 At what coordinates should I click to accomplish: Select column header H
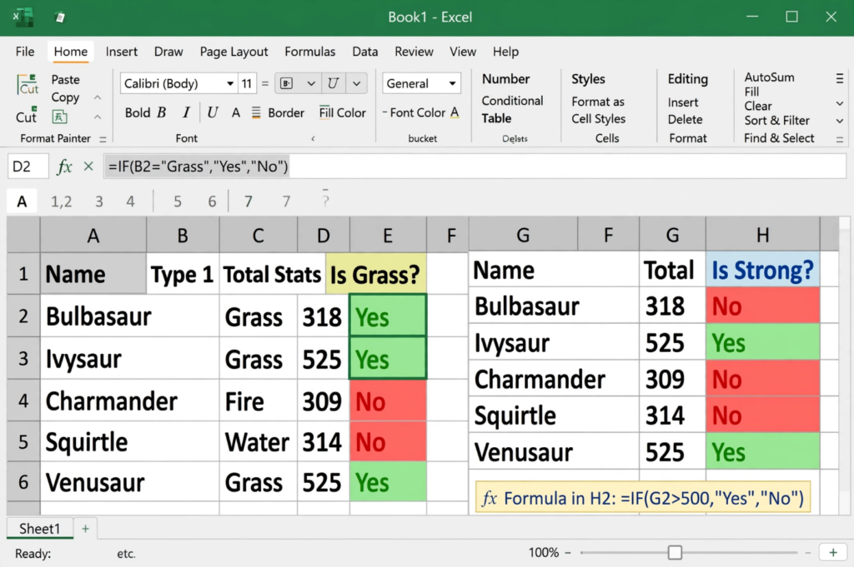[x=762, y=235]
